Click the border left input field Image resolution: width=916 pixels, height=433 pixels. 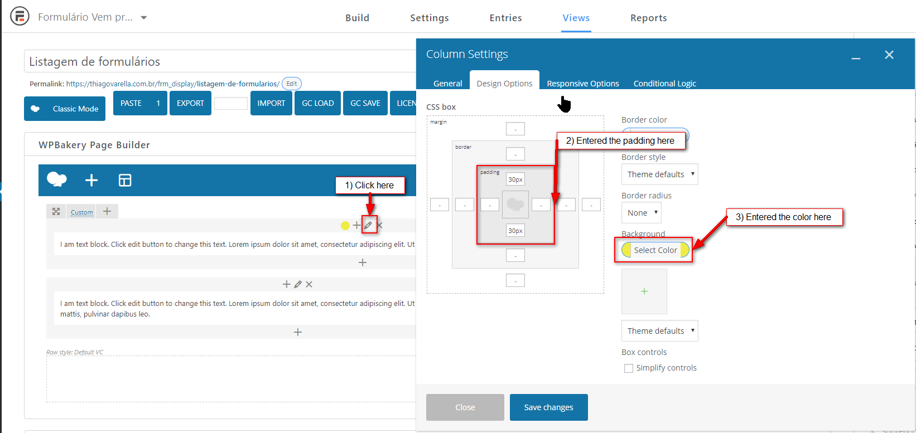pyautogui.click(x=465, y=205)
